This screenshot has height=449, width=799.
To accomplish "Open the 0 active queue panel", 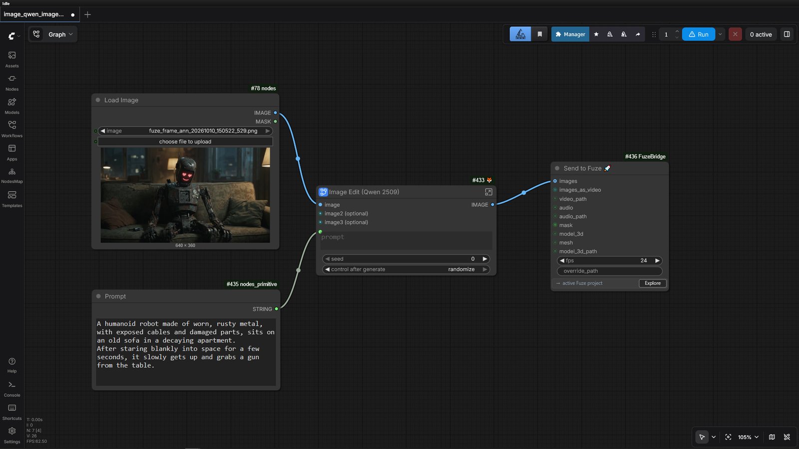I will (x=761, y=34).
